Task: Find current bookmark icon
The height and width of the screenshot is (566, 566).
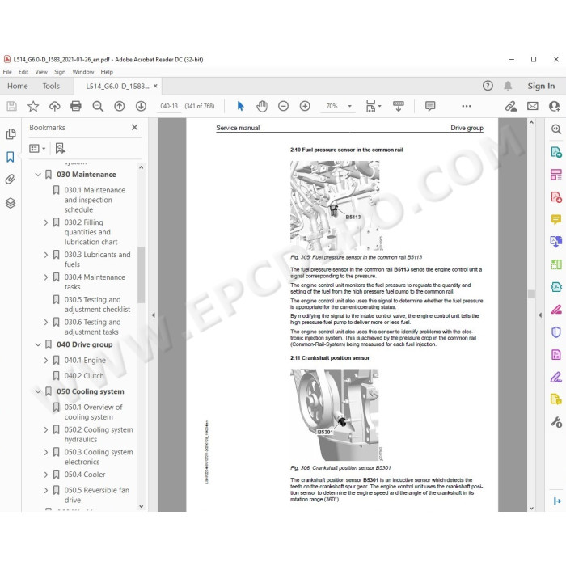Action: pyautogui.click(x=60, y=148)
